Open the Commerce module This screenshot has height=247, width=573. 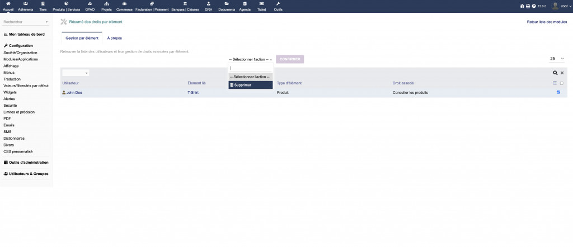coord(124,6)
